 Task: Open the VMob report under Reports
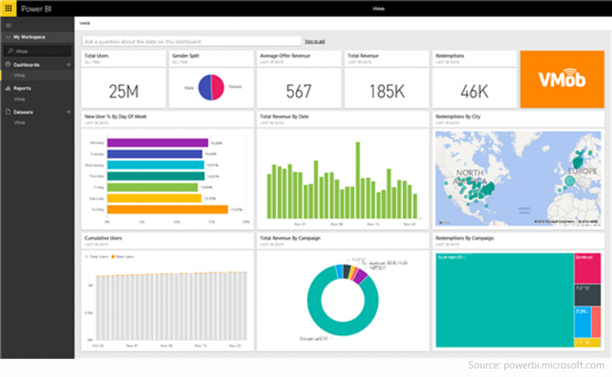point(20,99)
